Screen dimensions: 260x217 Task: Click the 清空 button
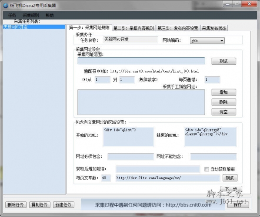point(223,112)
